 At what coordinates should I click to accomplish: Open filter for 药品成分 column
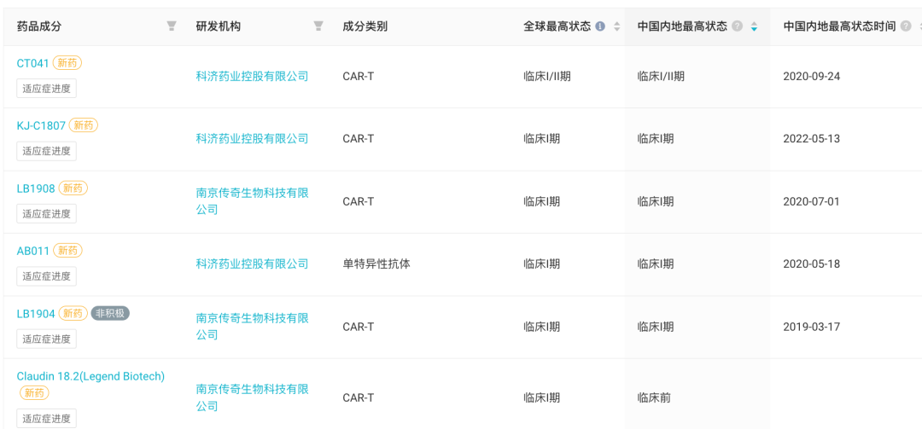tap(172, 26)
